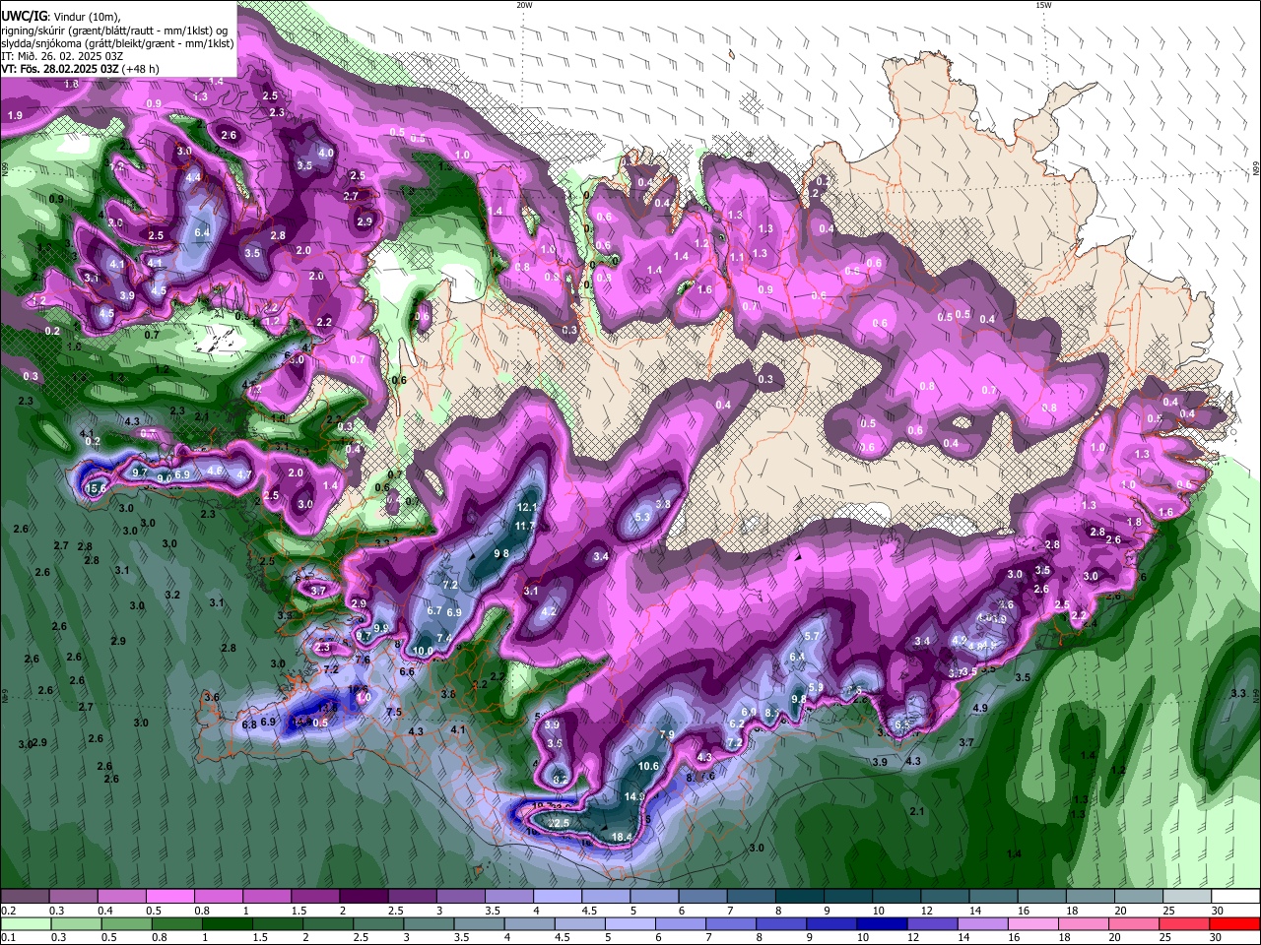Click the 4.9 value off southeast coast
This screenshot has height=945, width=1261.
(979, 708)
